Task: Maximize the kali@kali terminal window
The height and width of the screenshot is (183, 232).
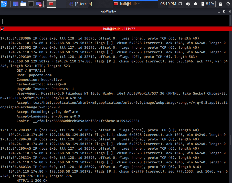Action: (224, 11)
